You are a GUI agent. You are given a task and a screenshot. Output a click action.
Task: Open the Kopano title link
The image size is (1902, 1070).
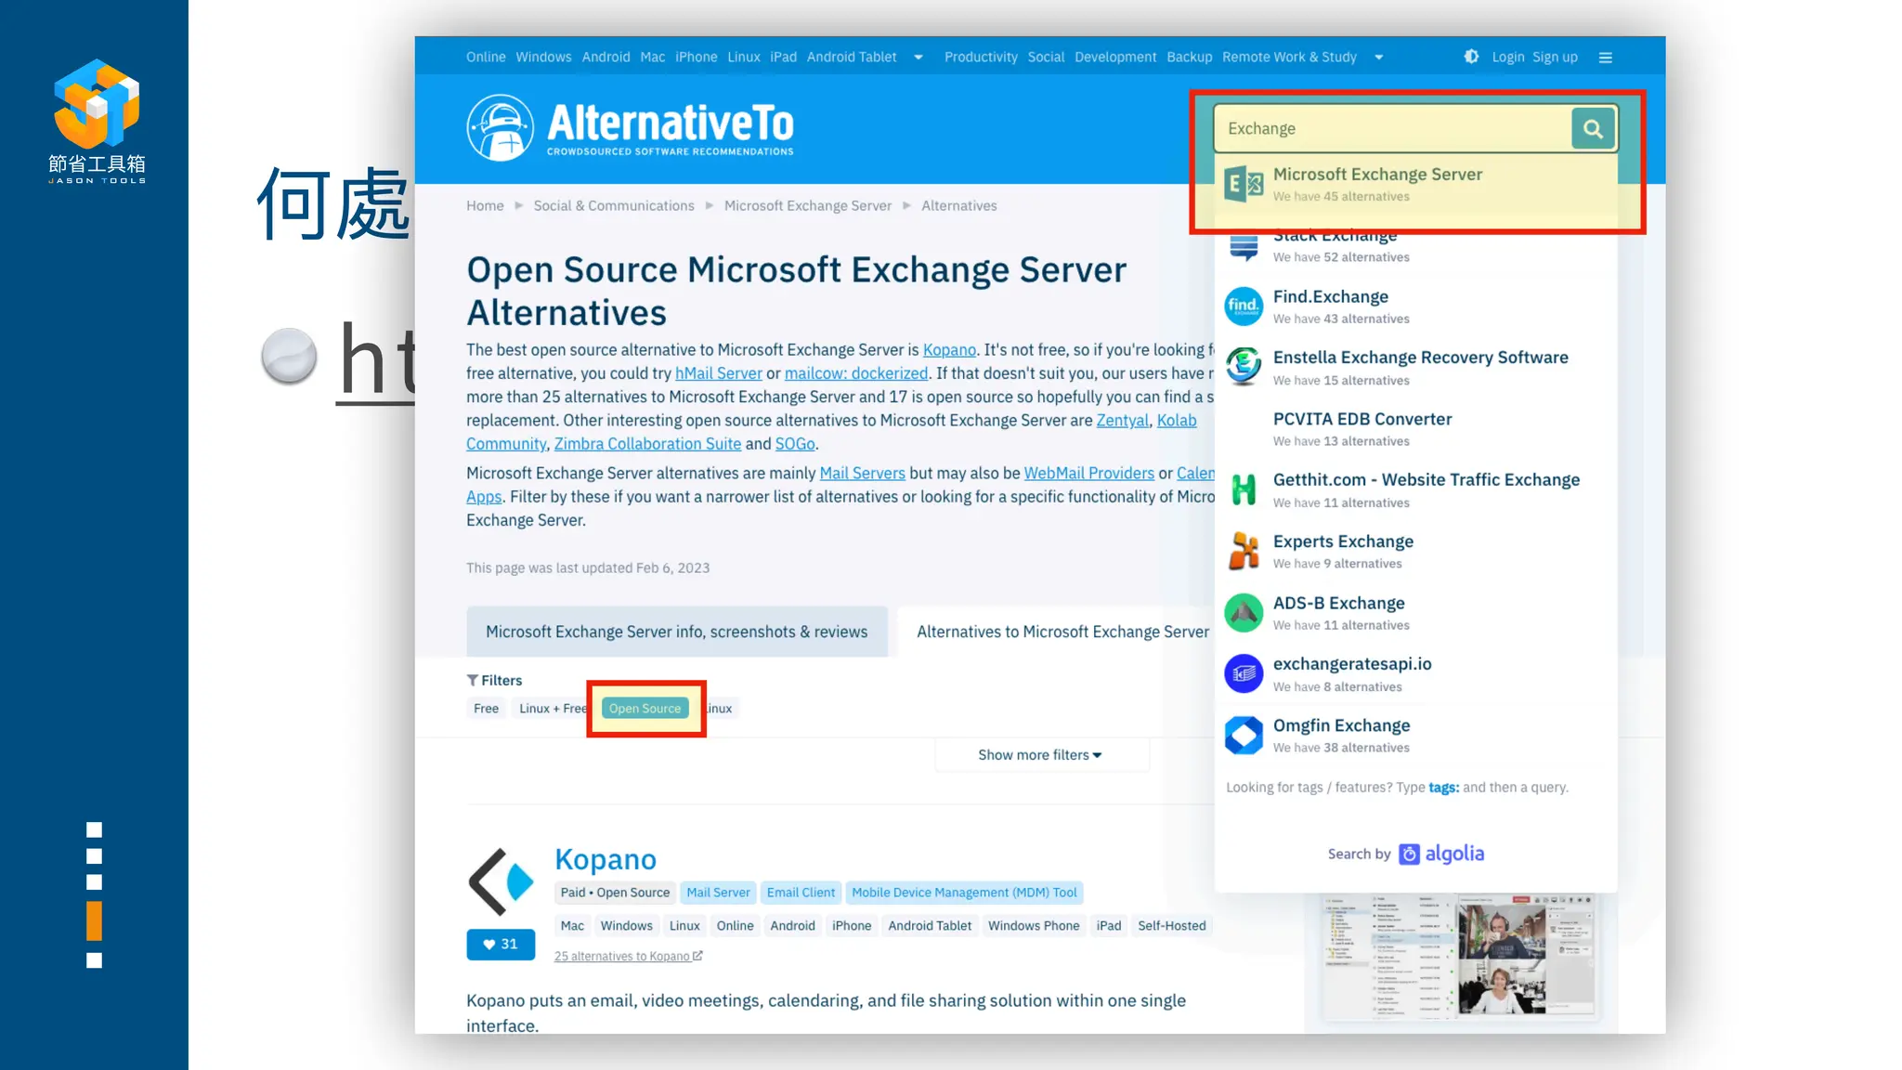(x=606, y=860)
